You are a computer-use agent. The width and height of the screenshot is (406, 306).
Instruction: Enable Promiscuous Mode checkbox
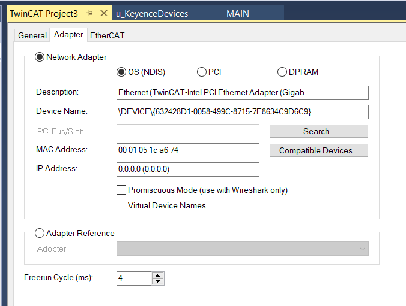pos(121,190)
